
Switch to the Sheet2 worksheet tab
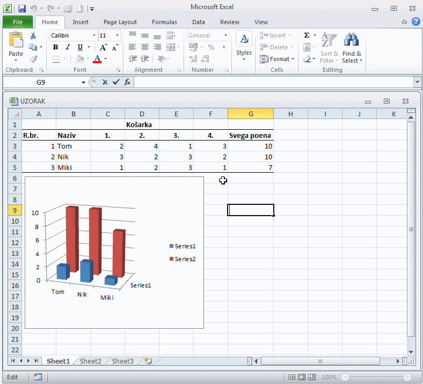click(91, 361)
